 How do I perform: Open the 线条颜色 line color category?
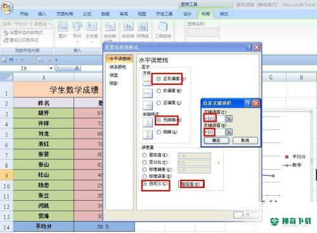tap(118, 67)
